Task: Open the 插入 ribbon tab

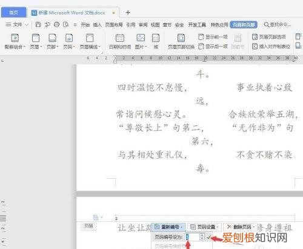Action: pyautogui.click(x=97, y=25)
